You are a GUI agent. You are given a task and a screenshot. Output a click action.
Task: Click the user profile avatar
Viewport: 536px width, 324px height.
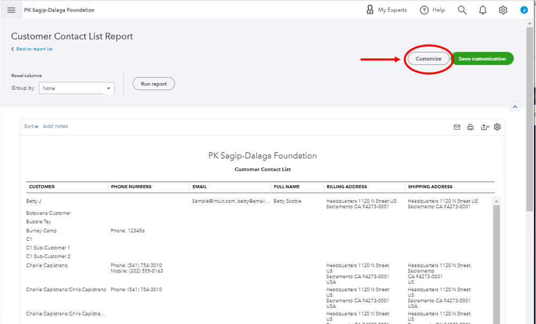(524, 10)
